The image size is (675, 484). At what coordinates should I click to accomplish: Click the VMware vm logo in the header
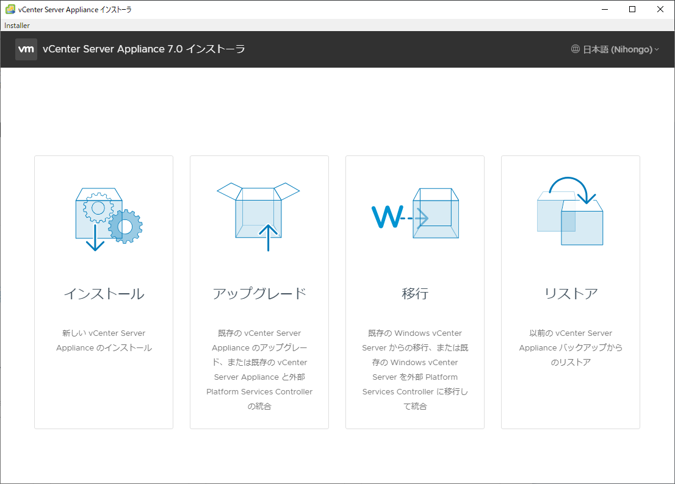point(26,49)
